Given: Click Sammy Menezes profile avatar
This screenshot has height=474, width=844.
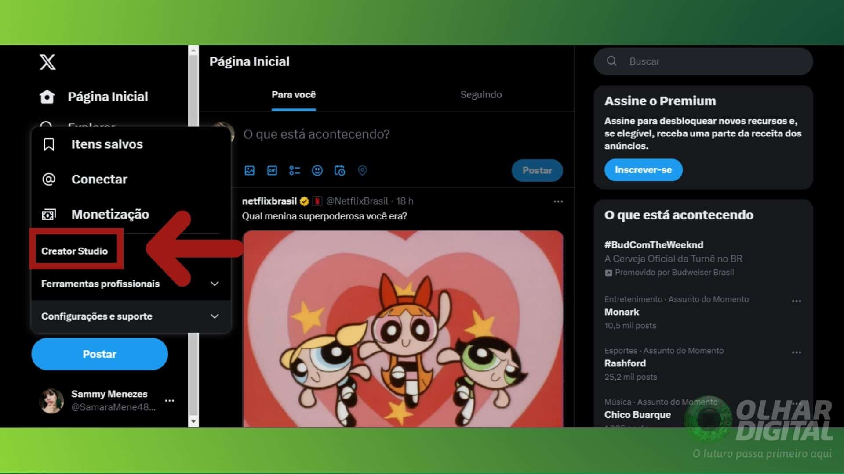Looking at the screenshot, I should [x=51, y=400].
